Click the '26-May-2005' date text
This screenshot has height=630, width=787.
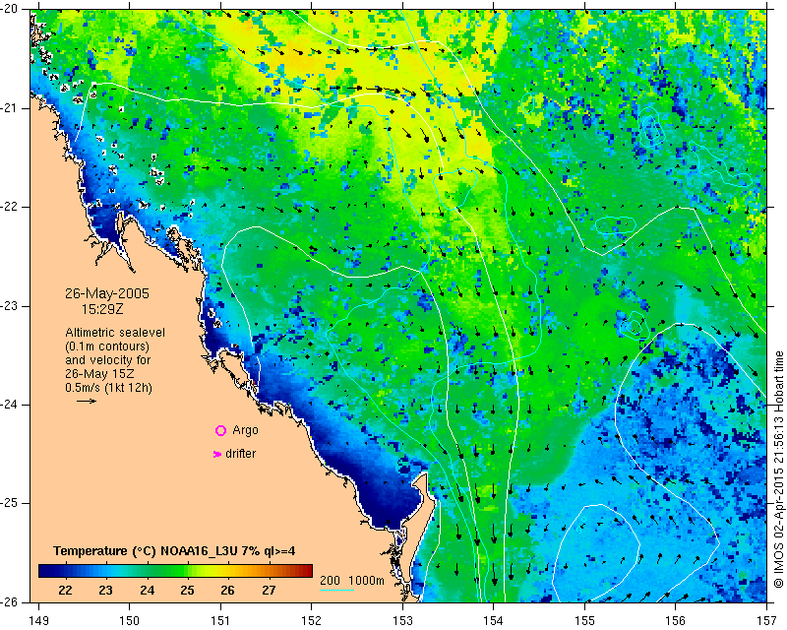pos(107,293)
